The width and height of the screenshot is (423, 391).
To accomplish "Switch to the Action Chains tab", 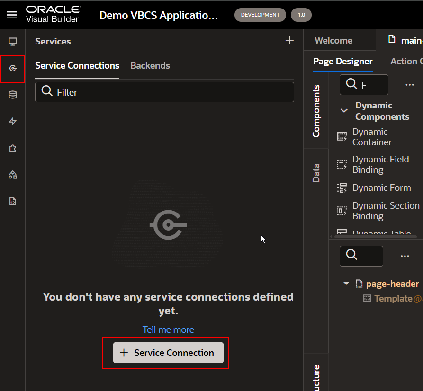I will [406, 62].
